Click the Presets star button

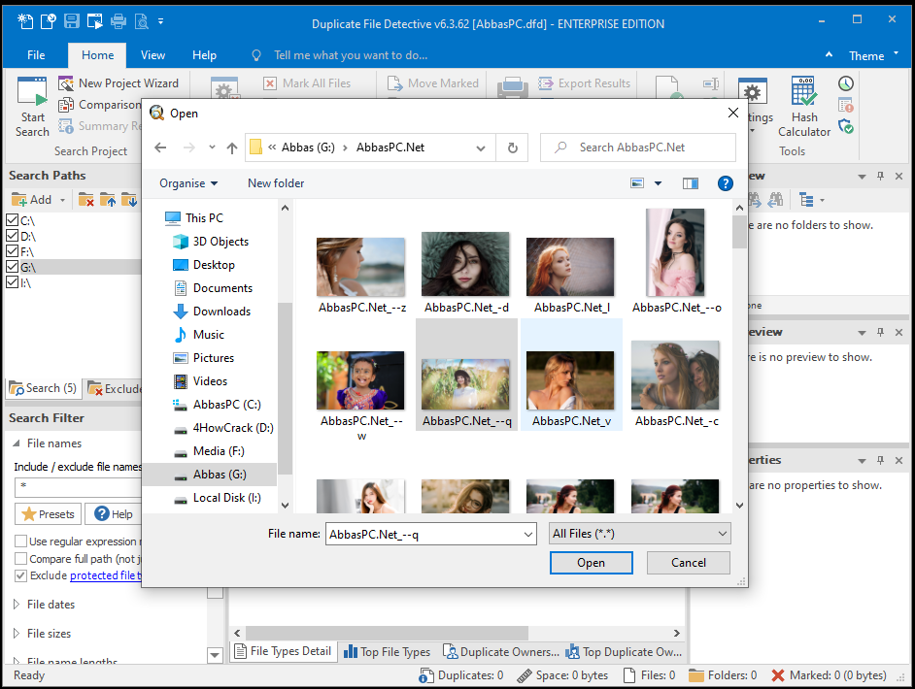49,514
